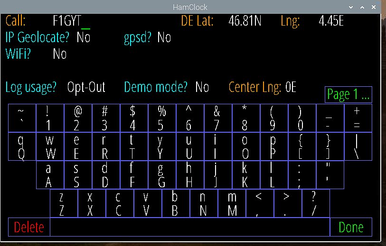Select the Lng value 4.45E
The height and width of the screenshot is (246, 386).
331,21
